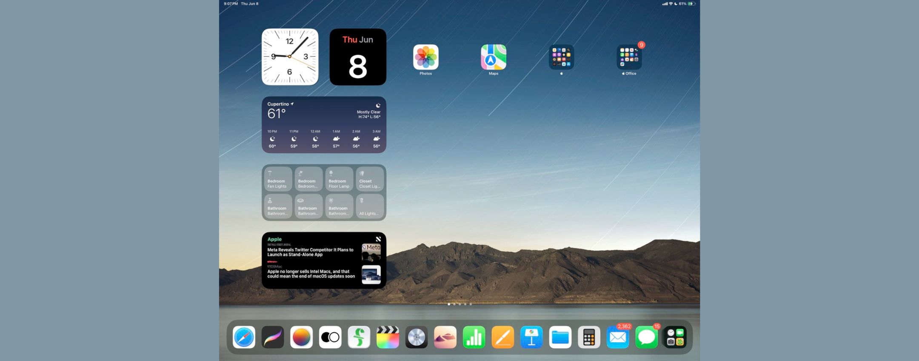Open Intel Macs article from 9to5Mac

(311, 274)
